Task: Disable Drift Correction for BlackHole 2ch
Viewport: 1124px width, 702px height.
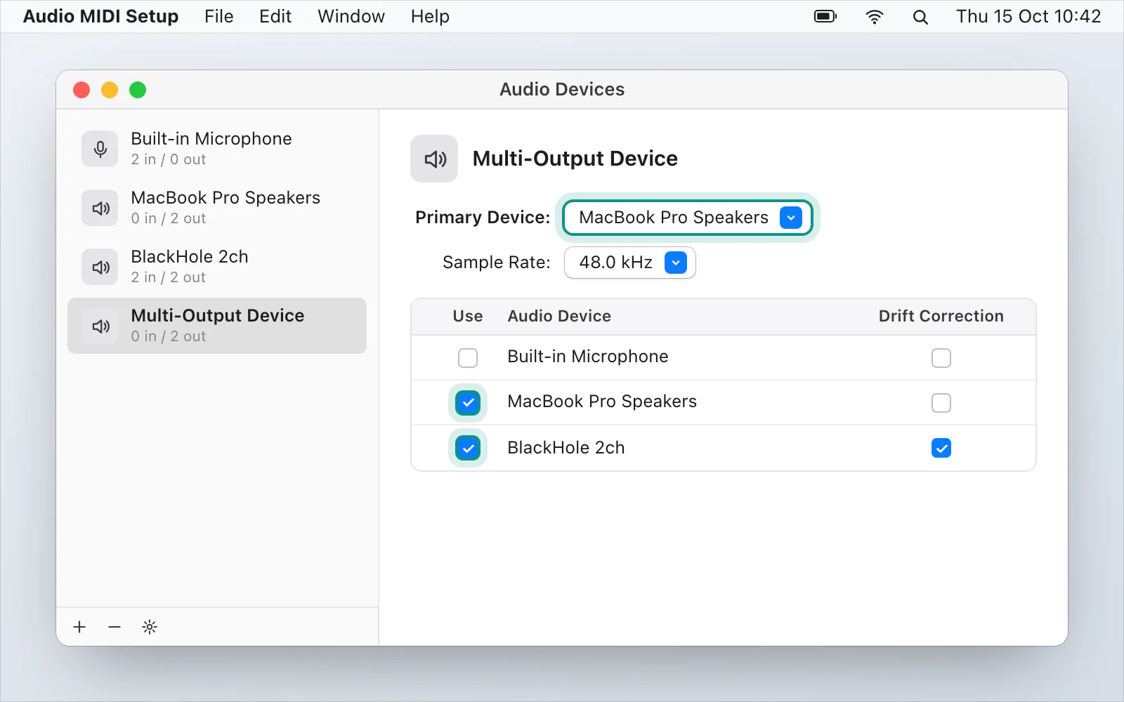Action: [x=941, y=448]
